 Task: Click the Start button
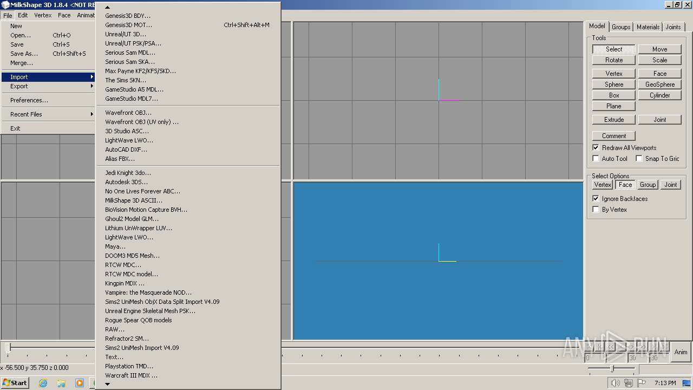coord(15,383)
